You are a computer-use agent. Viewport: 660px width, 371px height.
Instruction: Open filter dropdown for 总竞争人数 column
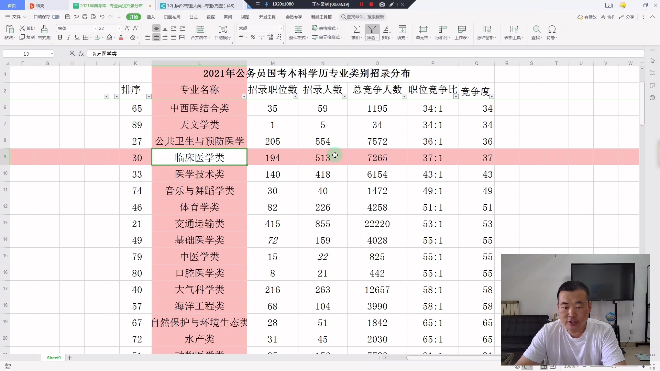click(x=404, y=97)
